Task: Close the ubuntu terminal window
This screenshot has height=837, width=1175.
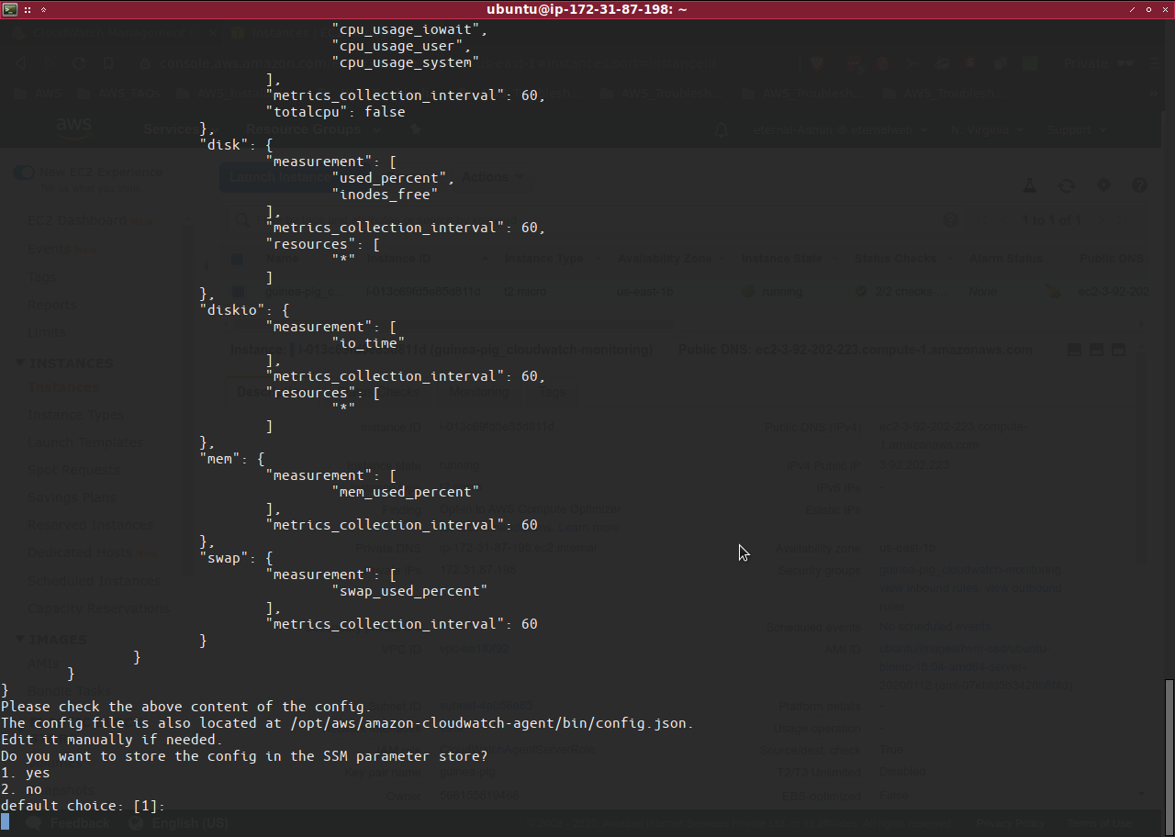Action: point(1165,9)
